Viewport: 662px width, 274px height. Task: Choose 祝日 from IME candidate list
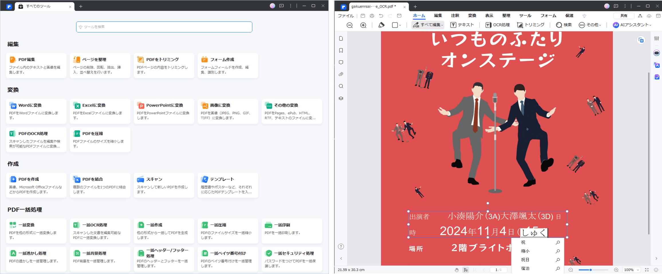pos(538,260)
